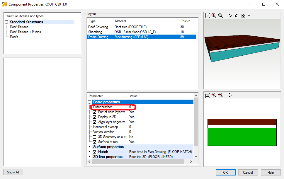
Task: Zoom in on the 2D section preview
Action: [x=214, y=95]
